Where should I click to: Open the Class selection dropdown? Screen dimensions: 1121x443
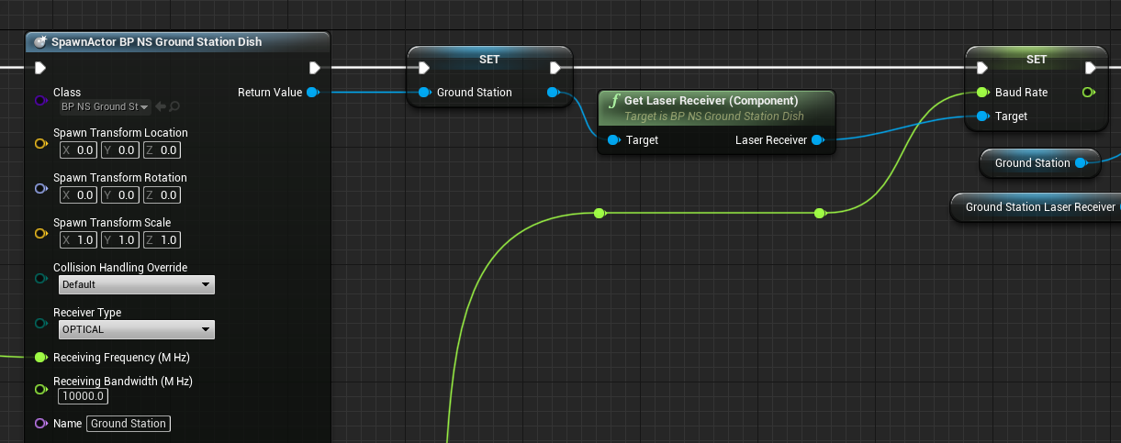(x=105, y=106)
